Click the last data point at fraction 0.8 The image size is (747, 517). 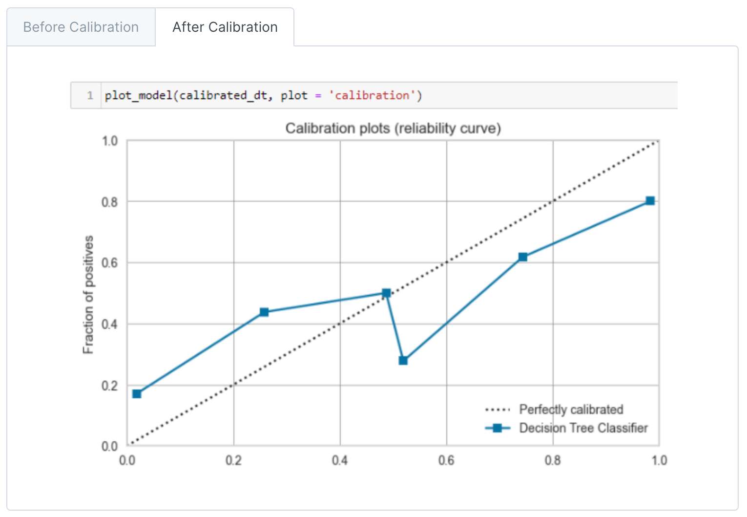click(650, 201)
